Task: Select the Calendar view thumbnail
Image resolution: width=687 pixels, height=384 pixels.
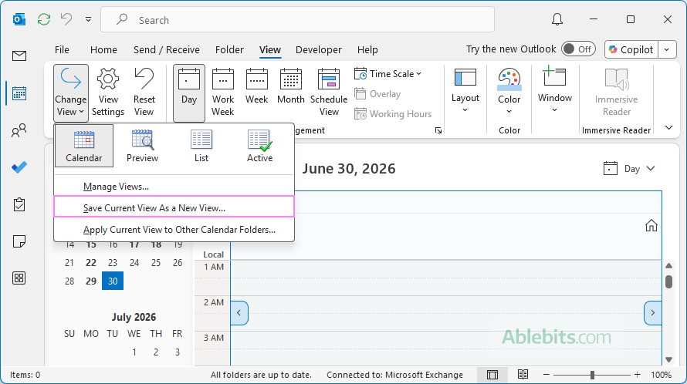Action: tap(84, 146)
